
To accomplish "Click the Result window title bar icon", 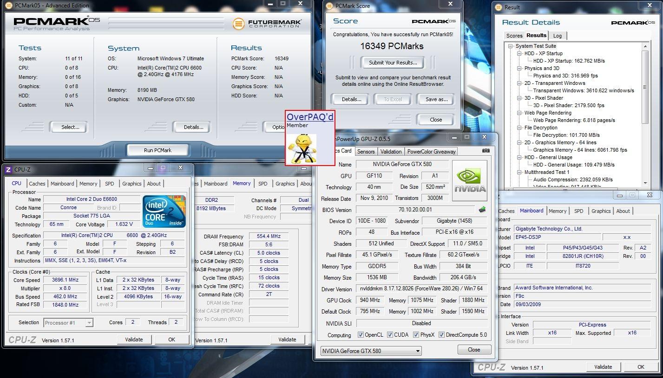I will [x=499, y=7].
